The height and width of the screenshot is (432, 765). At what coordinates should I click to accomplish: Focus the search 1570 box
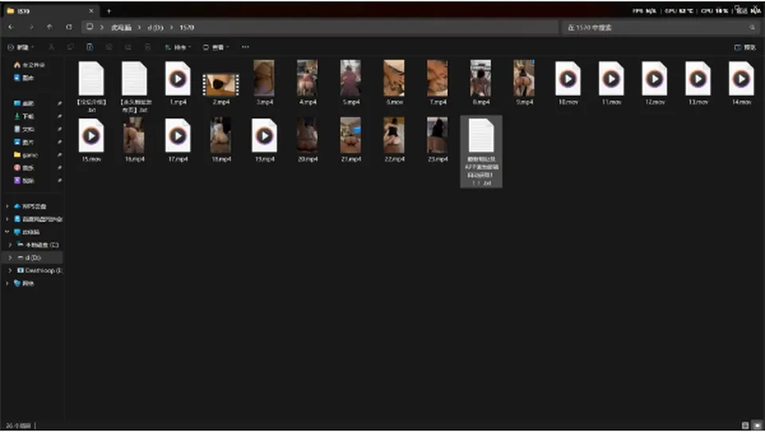[x=661, y=28]
